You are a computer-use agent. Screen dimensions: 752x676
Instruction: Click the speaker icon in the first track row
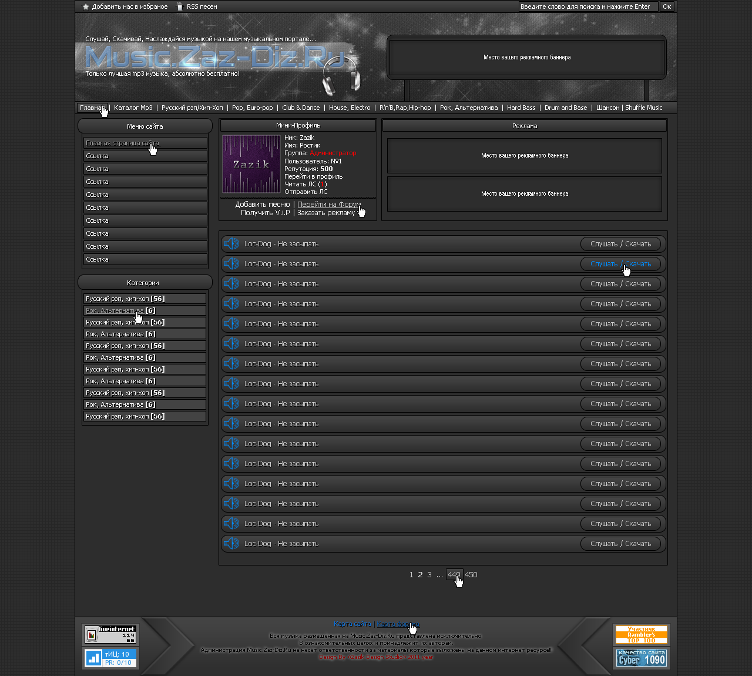point(231,243)
